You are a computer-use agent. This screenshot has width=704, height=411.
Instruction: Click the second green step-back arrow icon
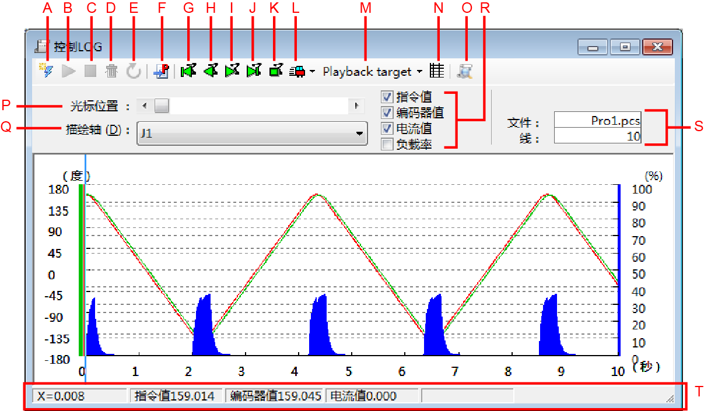pos(210,71)
